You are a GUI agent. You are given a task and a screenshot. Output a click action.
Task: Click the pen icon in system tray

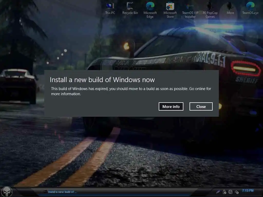tap(218, 192)
